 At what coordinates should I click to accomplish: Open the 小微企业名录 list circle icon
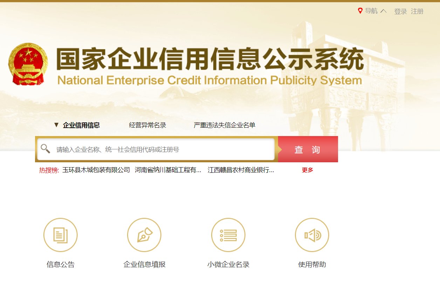(228, 235)
